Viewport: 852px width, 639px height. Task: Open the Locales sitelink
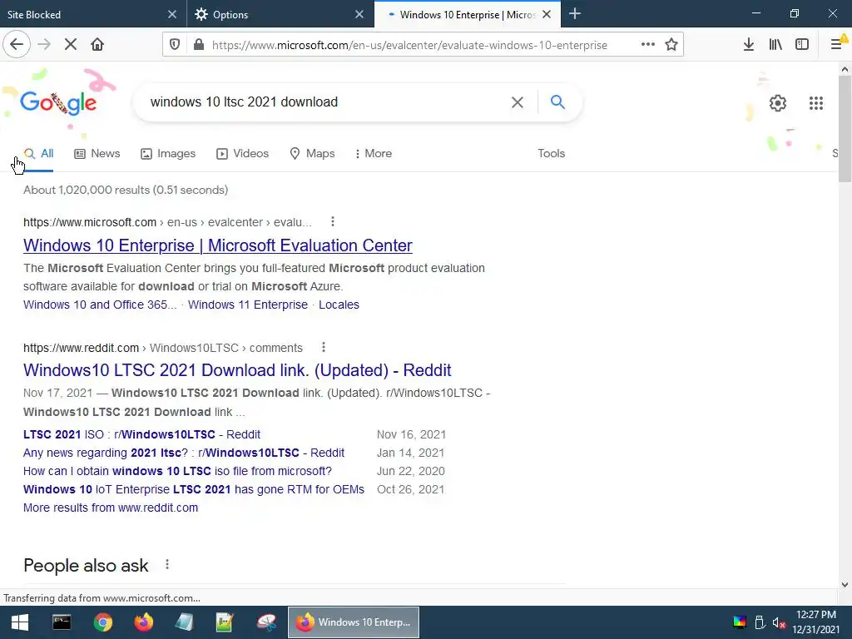coord(339,305)
